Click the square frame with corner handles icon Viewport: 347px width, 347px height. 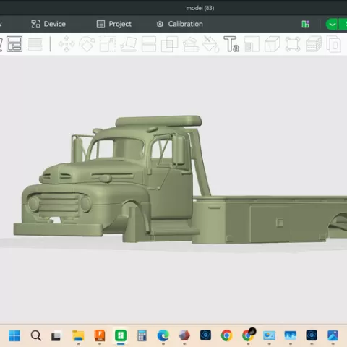tap(293, 44)
